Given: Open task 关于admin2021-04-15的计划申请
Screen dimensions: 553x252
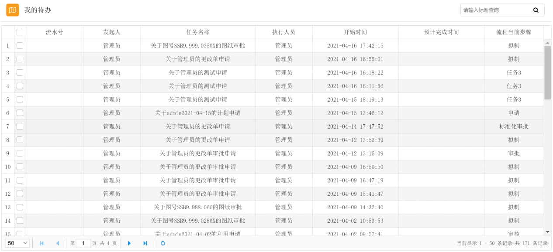Looking at the screenshot, I should pyautogui.click(x=198, y=113).
